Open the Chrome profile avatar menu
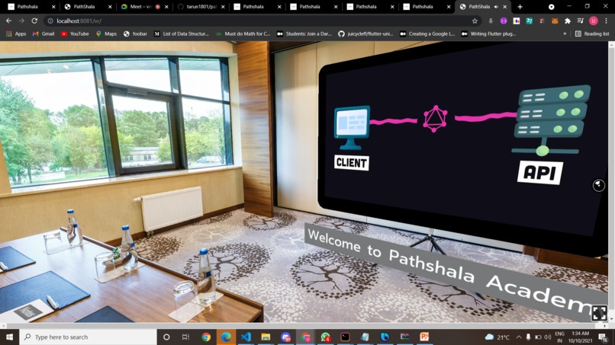The height and width of the screenshot is (345, 615). tap(594, 21)
